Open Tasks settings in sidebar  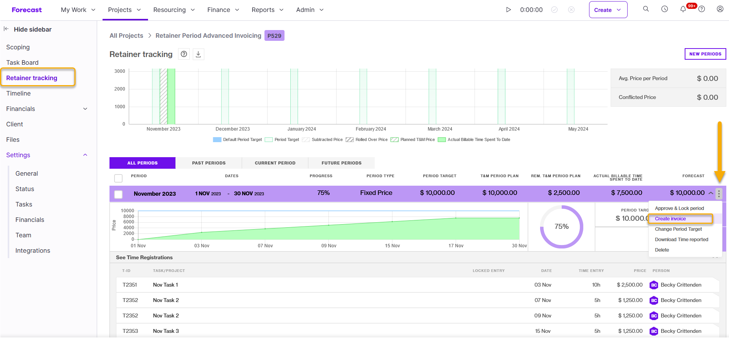24,204
